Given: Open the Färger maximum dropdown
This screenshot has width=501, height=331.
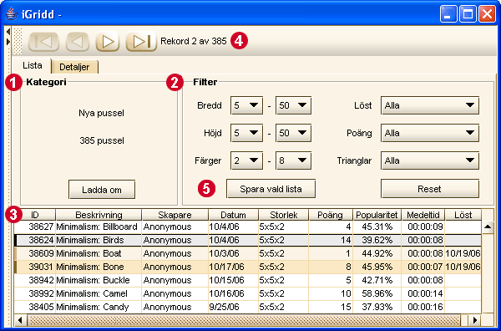Looking at the screenshot, I should (x=293, y=160).
